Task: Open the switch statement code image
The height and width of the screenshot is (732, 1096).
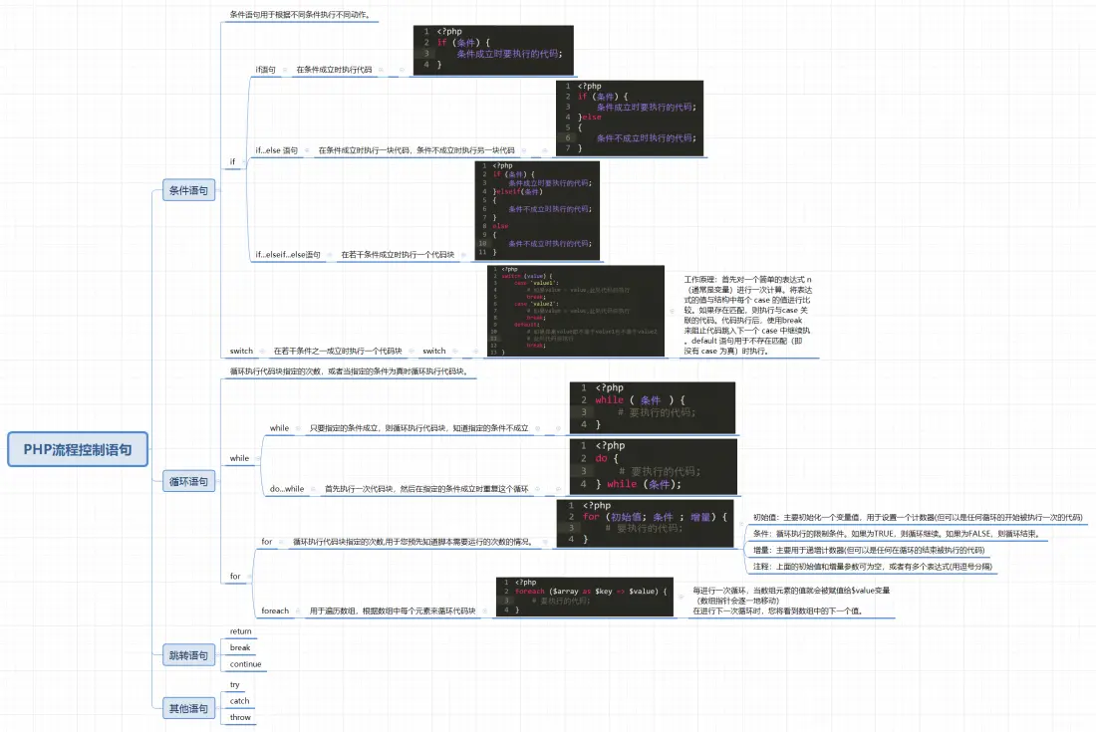Action: coord(576,311)
